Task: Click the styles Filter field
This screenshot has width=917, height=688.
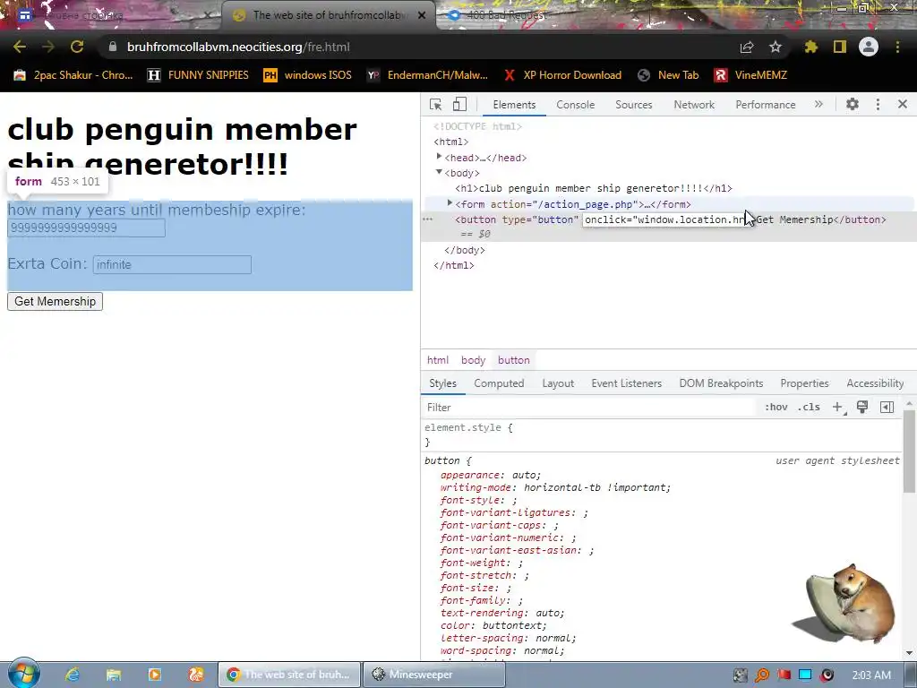Action: 589,408
